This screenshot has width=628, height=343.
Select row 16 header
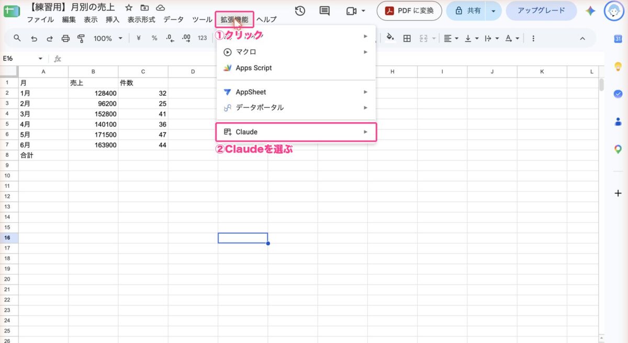point(9,238)
